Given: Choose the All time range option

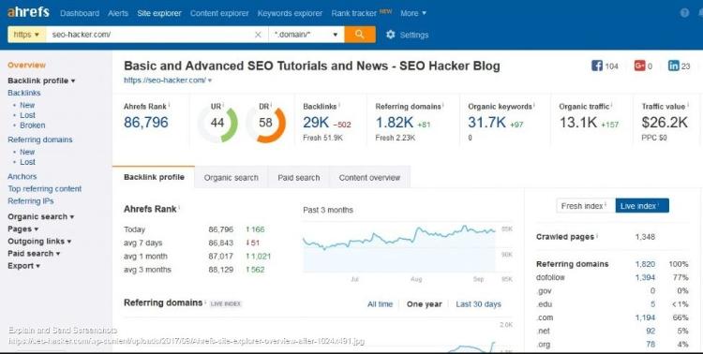Looking at the screenshot, I should click(x=380, y=304).
